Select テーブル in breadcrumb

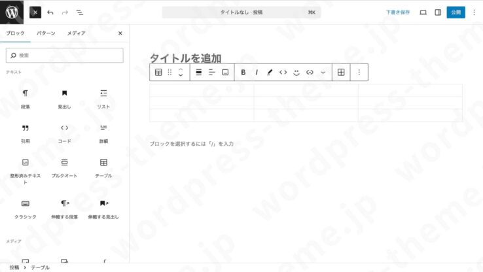pos(40,267)
